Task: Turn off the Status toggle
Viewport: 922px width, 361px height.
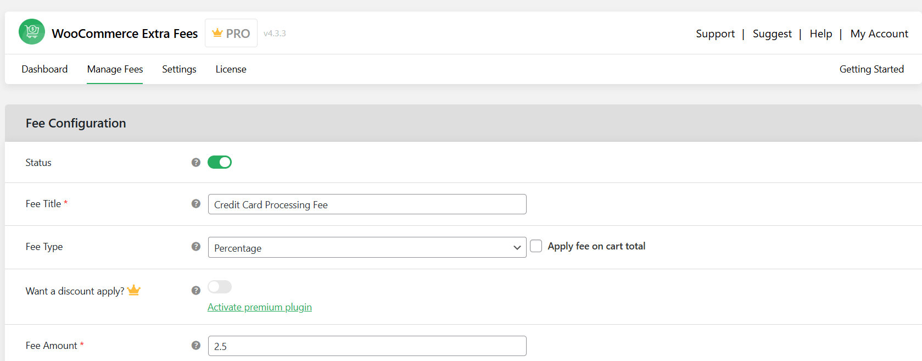Action: click(220, 162)
